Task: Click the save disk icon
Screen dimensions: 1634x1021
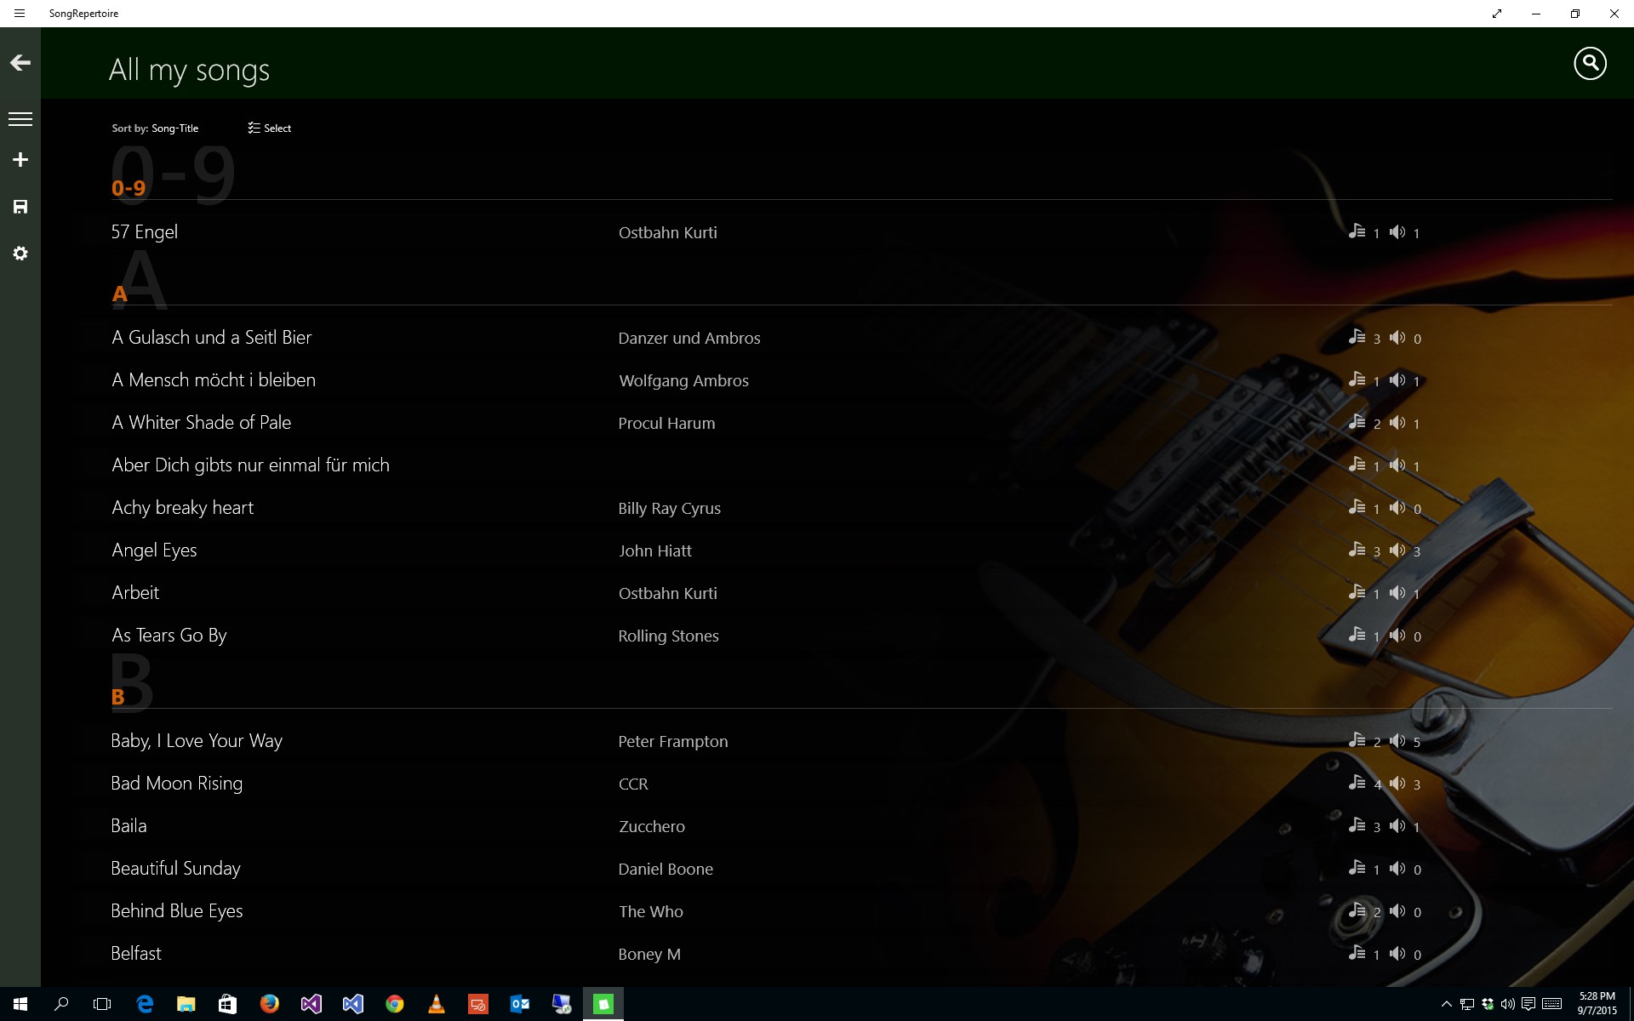Action: pyautogui.click(x=20, y=207)
